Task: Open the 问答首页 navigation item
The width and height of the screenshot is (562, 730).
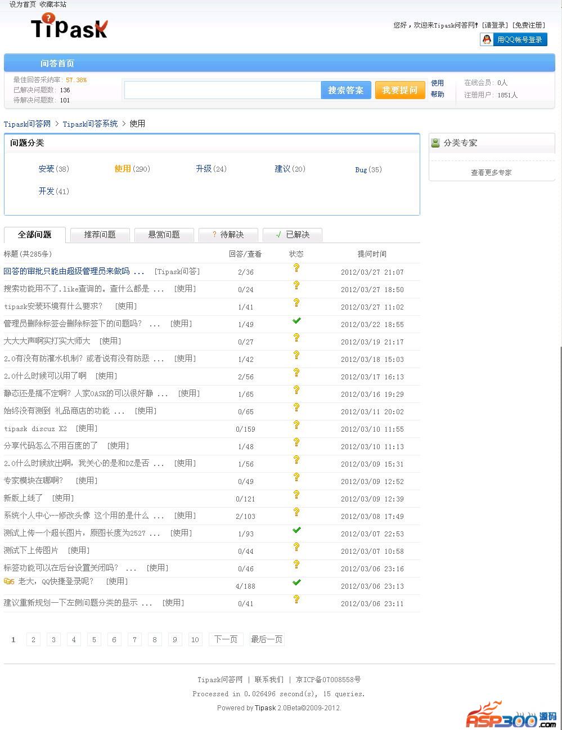Action: coord(57,64)
